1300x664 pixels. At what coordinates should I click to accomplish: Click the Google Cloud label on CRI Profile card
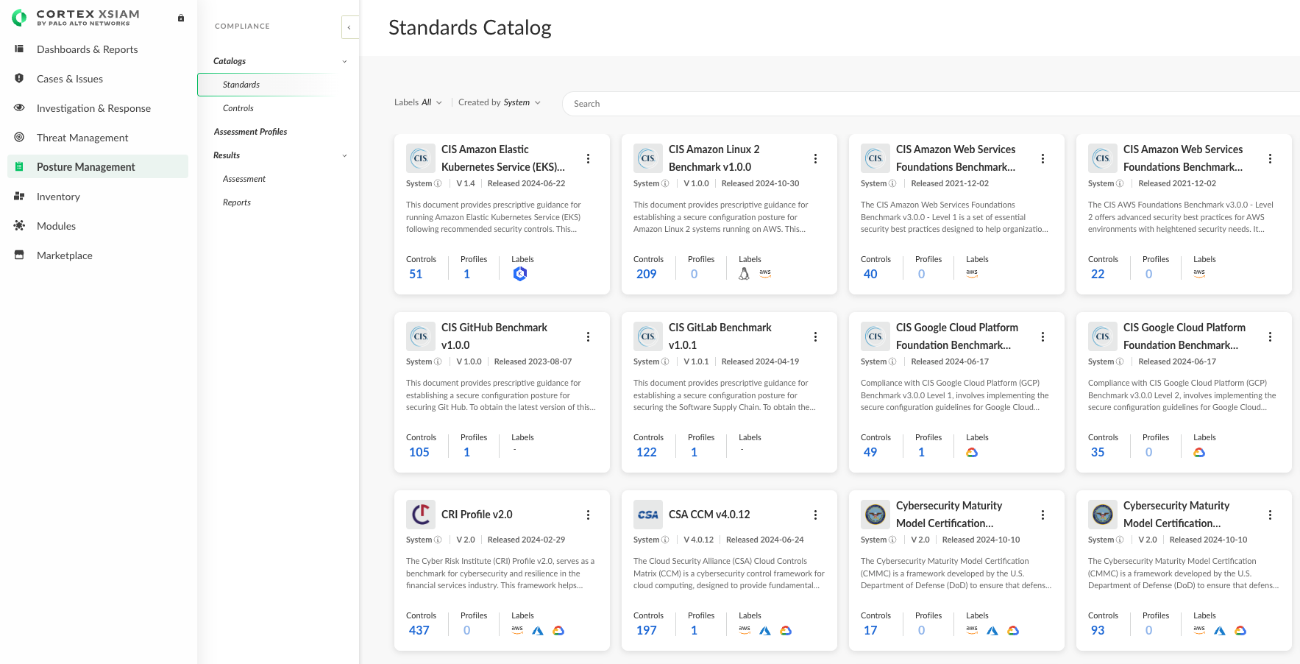[558, 631]
